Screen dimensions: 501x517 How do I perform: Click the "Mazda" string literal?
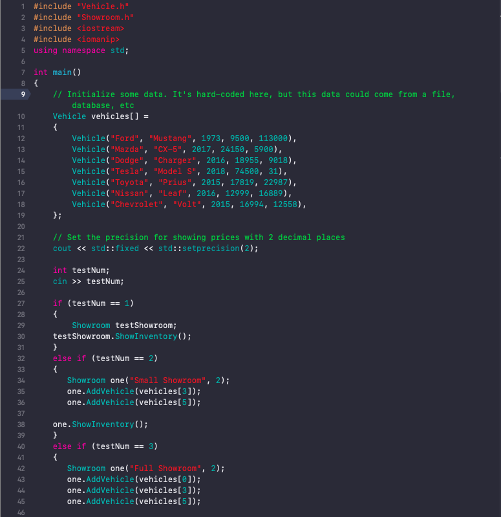point(127,149)
